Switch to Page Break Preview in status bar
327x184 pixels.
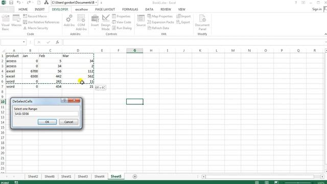click(x=276, y=182)
